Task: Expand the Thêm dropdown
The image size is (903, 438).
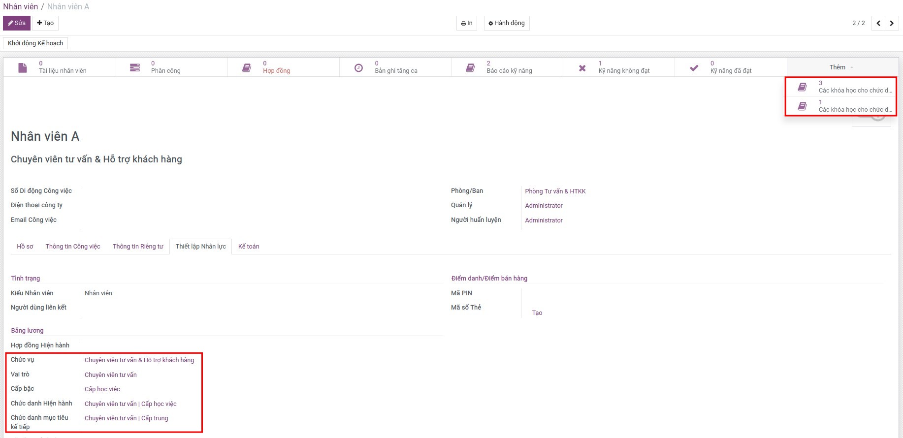Action: (841, 67)
